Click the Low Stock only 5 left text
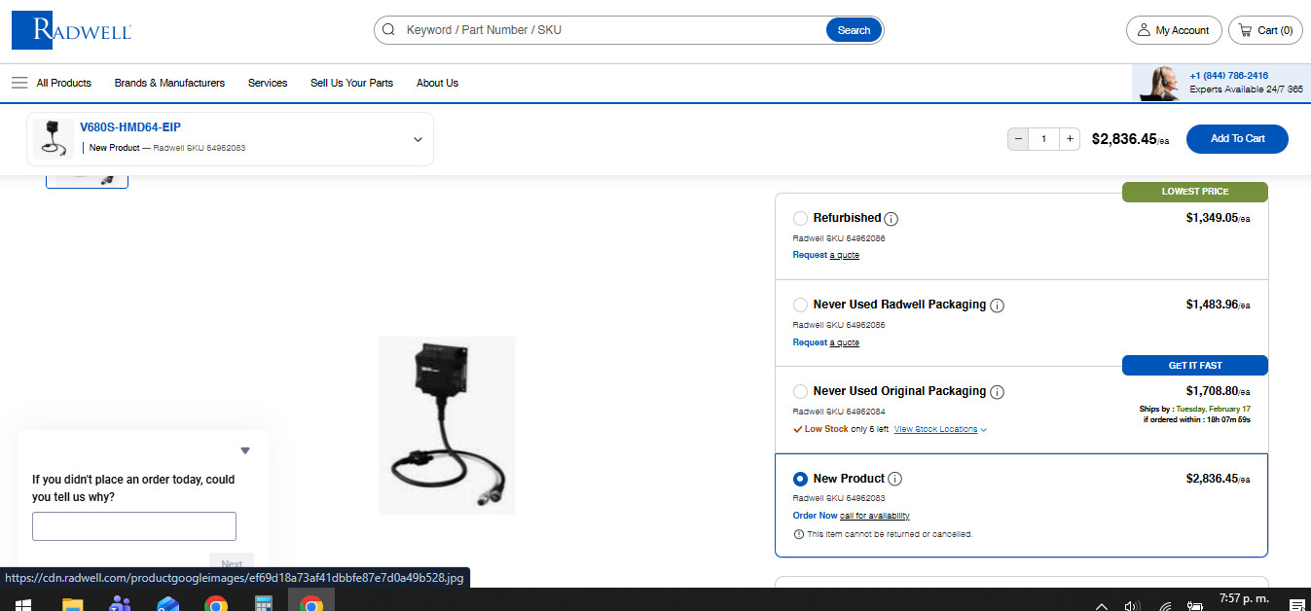 click(x=846, y=429)
